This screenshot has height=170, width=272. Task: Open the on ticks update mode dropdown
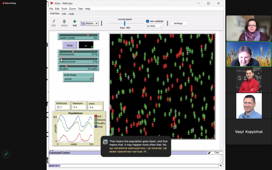click(x=155, y=26)
